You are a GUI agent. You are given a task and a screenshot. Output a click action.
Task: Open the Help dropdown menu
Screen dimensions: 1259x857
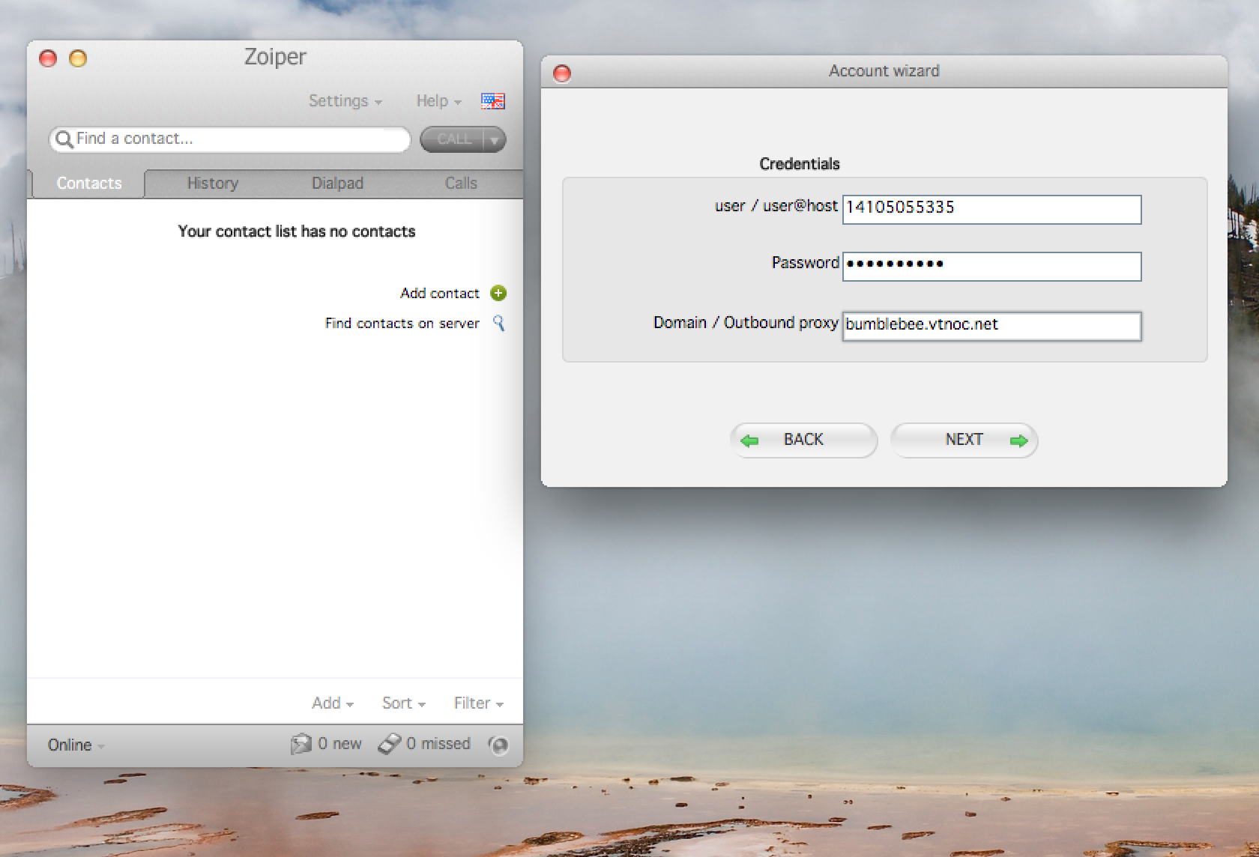point(439,101)
